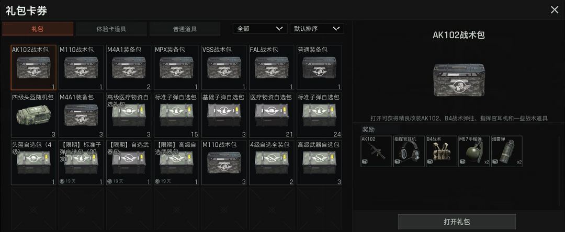Select the FAL战术包 crate icon
The width and height of the screenshot is (565, 232).
click(x=272, y=67)
